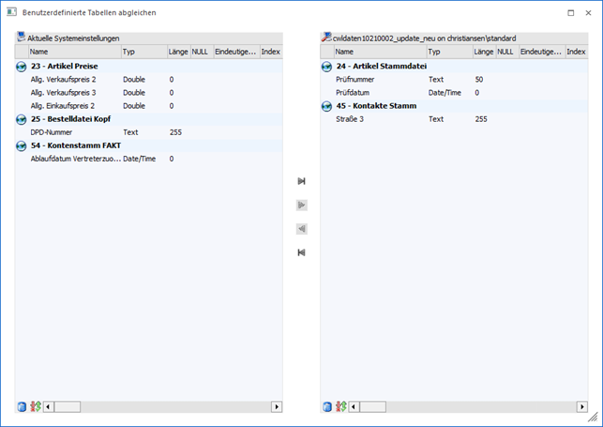Click the blue database icon in right panel footer
Viewport: 603px width, 427px height.
(327, 406)
